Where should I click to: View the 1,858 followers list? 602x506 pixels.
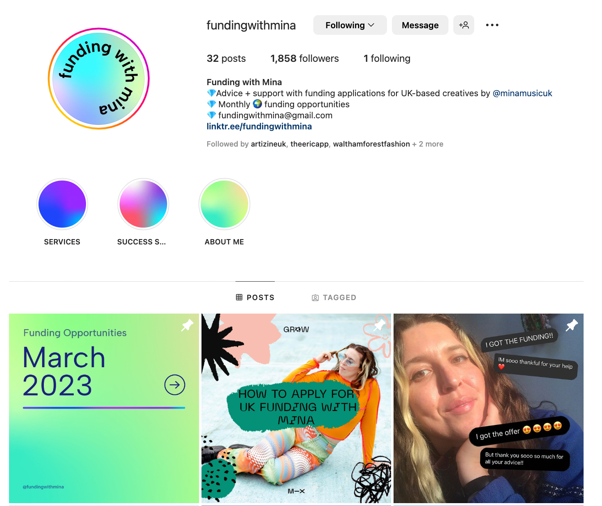pos(305,59)
